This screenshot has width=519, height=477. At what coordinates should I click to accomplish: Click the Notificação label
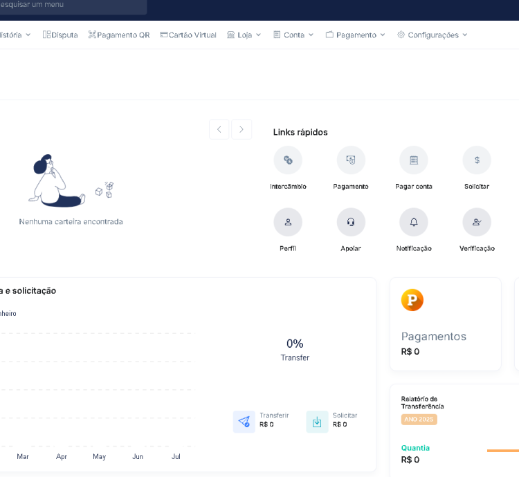[x=414, y=249]
